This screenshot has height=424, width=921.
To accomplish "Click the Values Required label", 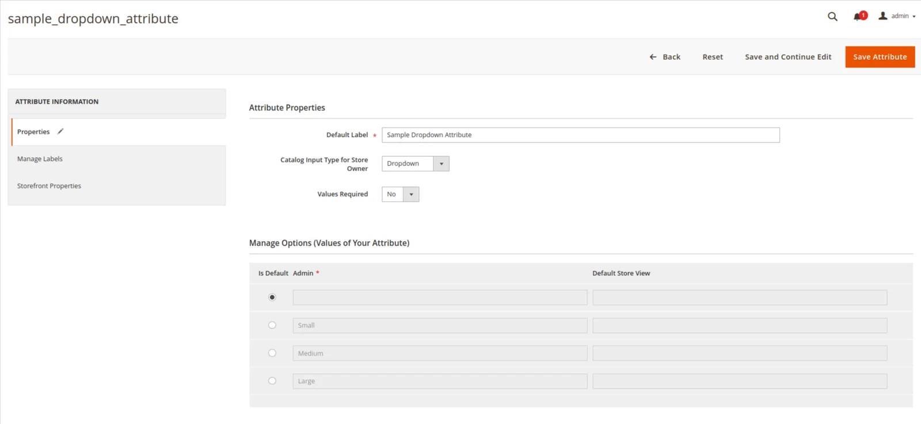I will 342,194.
